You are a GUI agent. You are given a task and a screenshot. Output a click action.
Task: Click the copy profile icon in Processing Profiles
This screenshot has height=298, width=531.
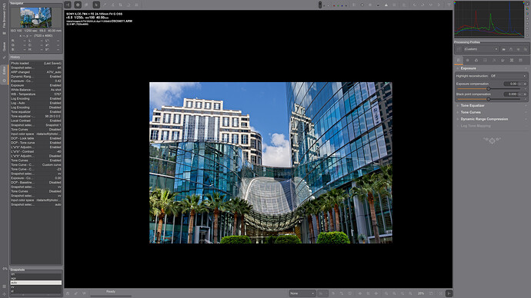coord(518,49)
